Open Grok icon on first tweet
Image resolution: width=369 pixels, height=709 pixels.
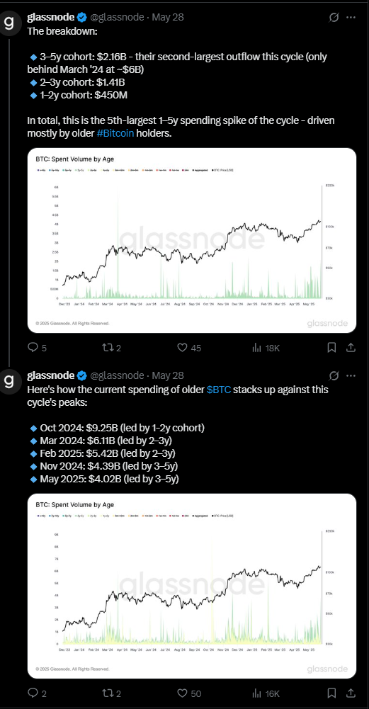coord(334,17)
